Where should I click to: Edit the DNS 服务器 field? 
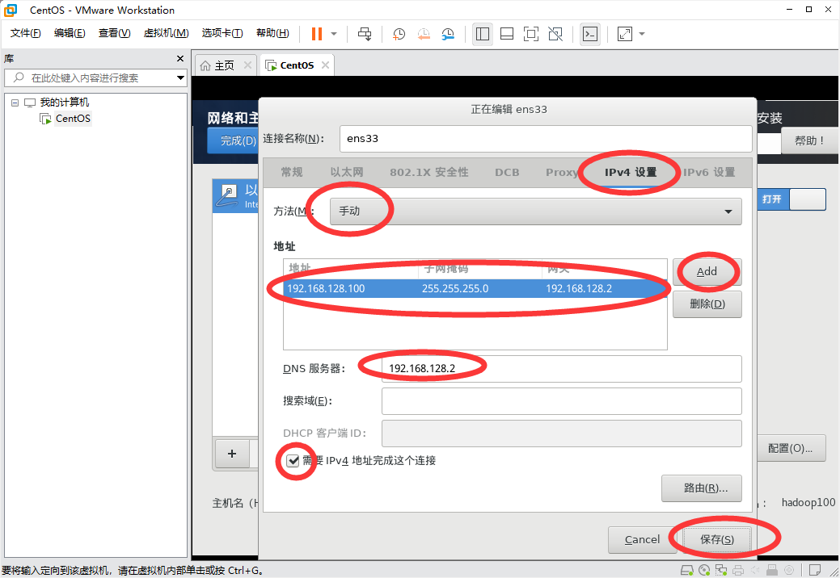pos(561,368)
